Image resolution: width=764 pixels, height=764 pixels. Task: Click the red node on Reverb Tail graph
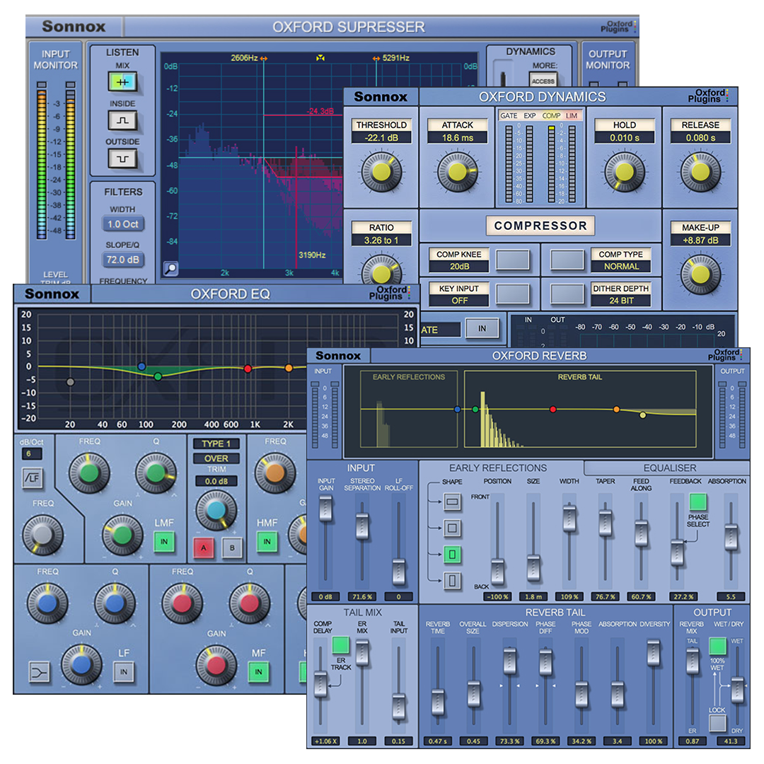[x=552, y=410]
